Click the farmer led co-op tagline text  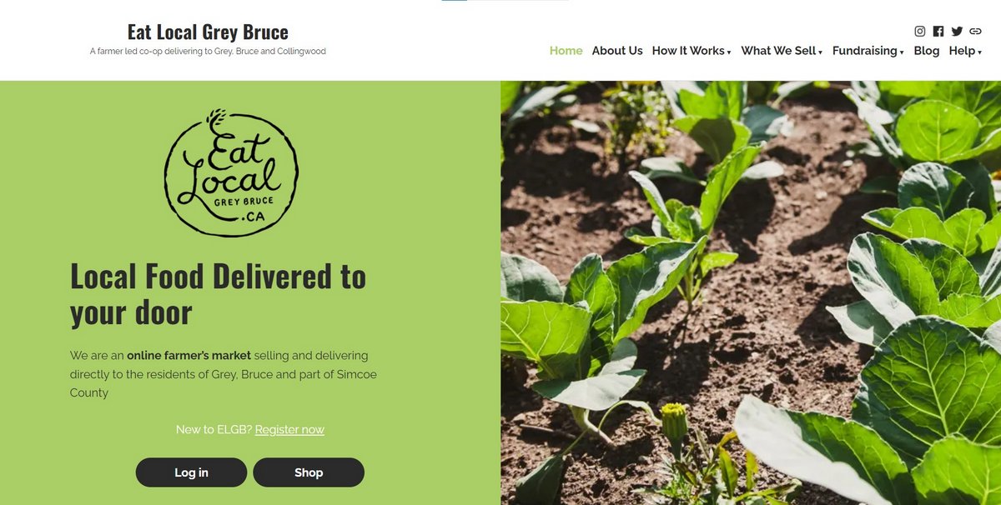click(x=208, y=52)
